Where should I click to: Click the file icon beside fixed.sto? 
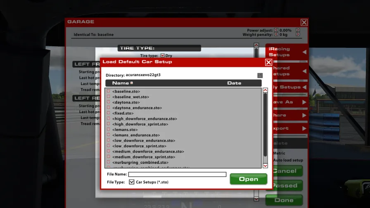(108, 113)
